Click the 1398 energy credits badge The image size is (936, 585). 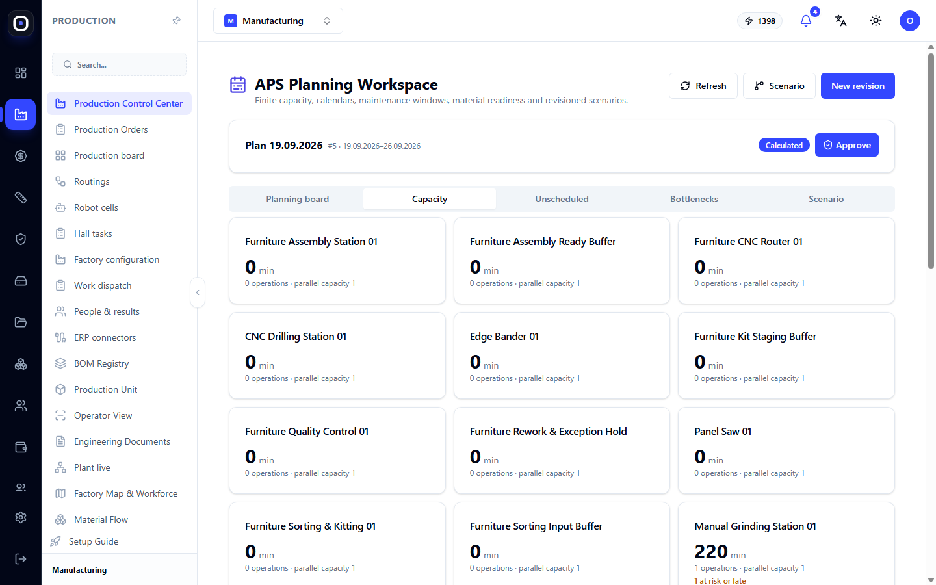click(x=760, y=21)
